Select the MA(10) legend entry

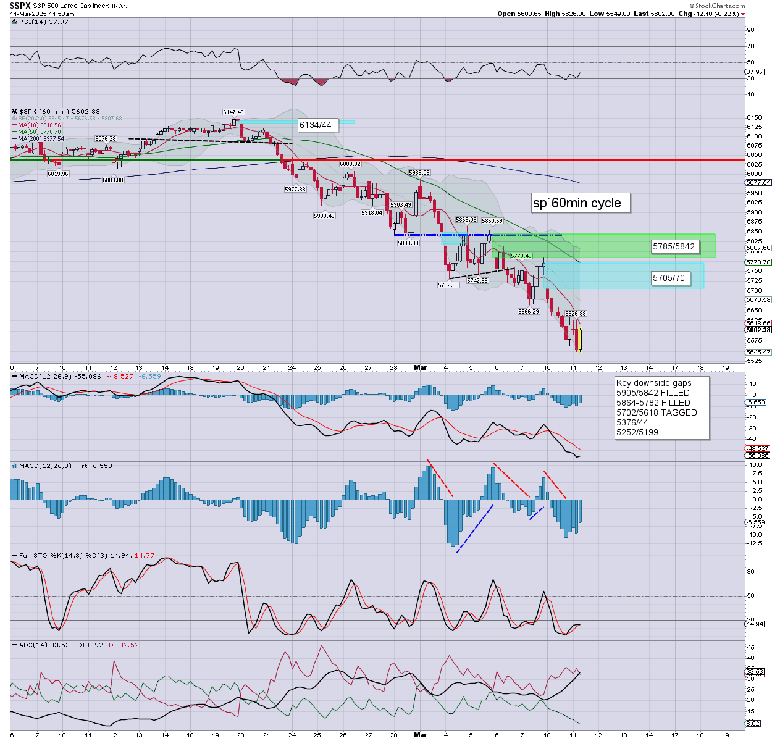38,125
